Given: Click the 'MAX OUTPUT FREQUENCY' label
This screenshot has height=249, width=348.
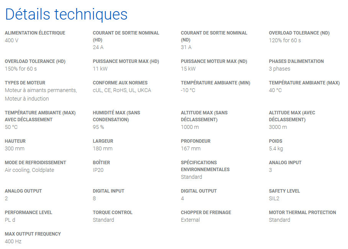Looking at the screenshot, I should pyautogui.click(x=33, y=234).
